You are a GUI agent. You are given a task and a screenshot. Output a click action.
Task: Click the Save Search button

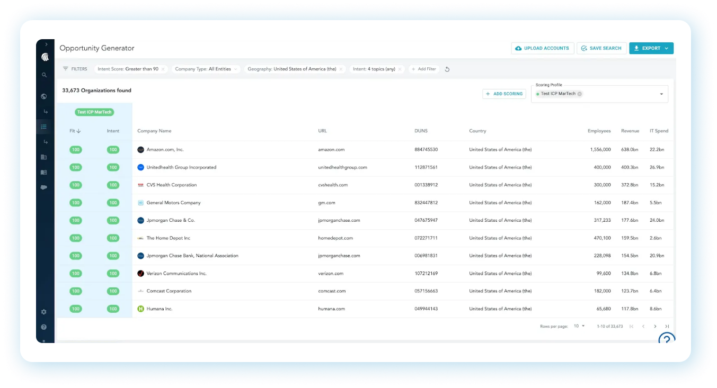[601, 48]
